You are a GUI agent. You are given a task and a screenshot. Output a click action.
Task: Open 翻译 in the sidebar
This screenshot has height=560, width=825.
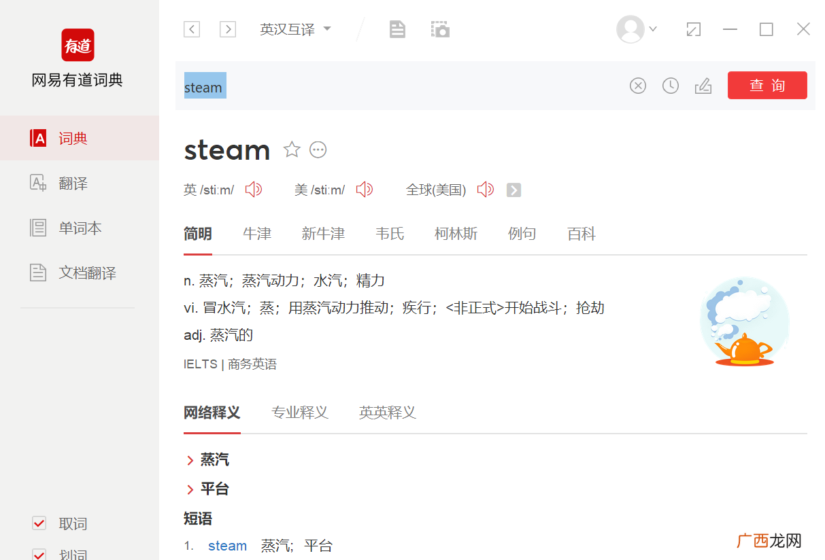click(80, 183)
